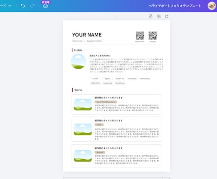This screenshot has height=179, width=217.
Task: Open the cloud save status icon
Action: coord(45,6)
